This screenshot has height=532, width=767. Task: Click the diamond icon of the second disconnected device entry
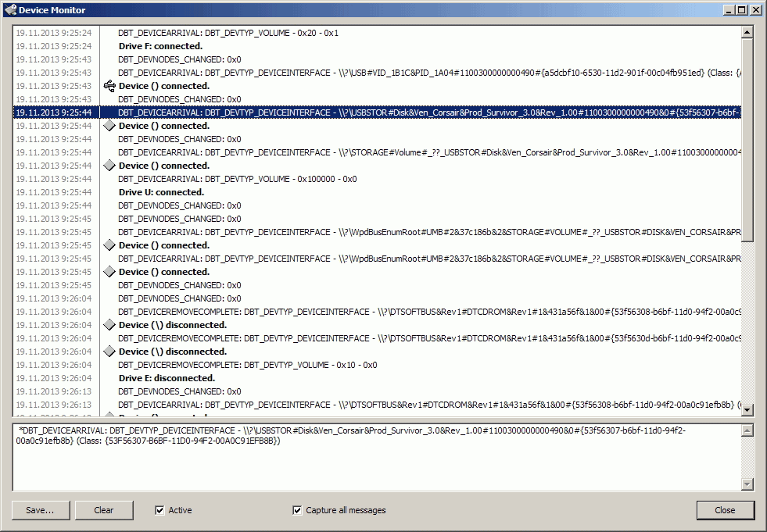(x=109, y=352)
